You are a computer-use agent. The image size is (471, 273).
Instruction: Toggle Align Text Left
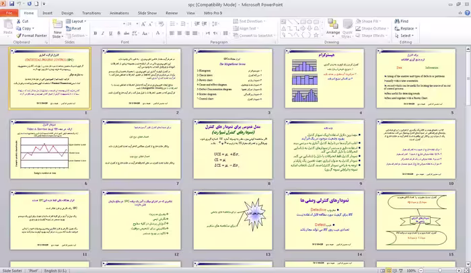pyautogui.click(x=172, y=34)
